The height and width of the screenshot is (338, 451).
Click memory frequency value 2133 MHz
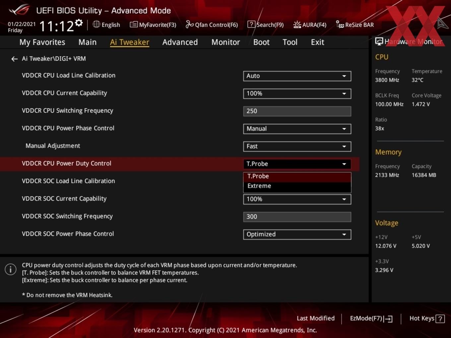(387, 175)
